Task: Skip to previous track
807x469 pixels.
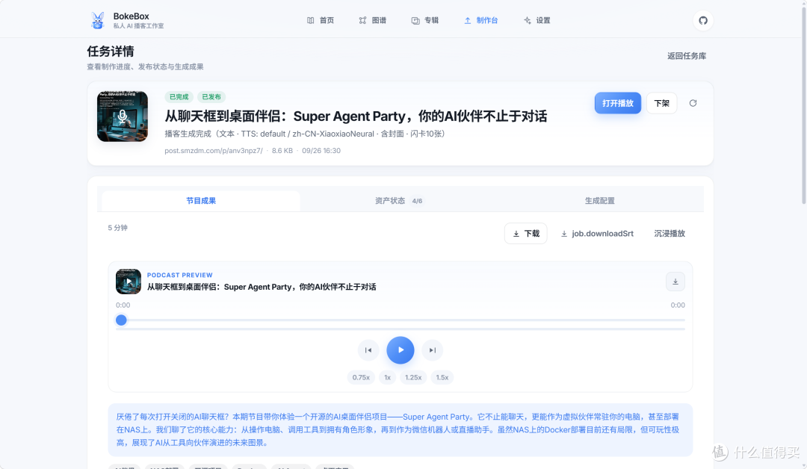Action: (x=368, y=350)
